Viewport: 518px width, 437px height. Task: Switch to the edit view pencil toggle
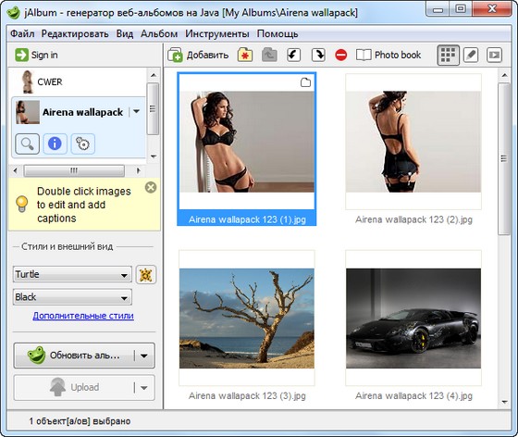(x=471, y=55)
